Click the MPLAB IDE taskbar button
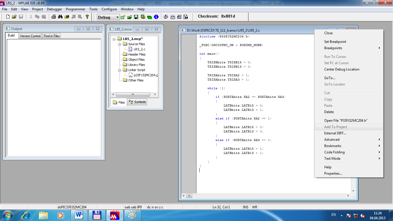 click(x=115, y=215)
